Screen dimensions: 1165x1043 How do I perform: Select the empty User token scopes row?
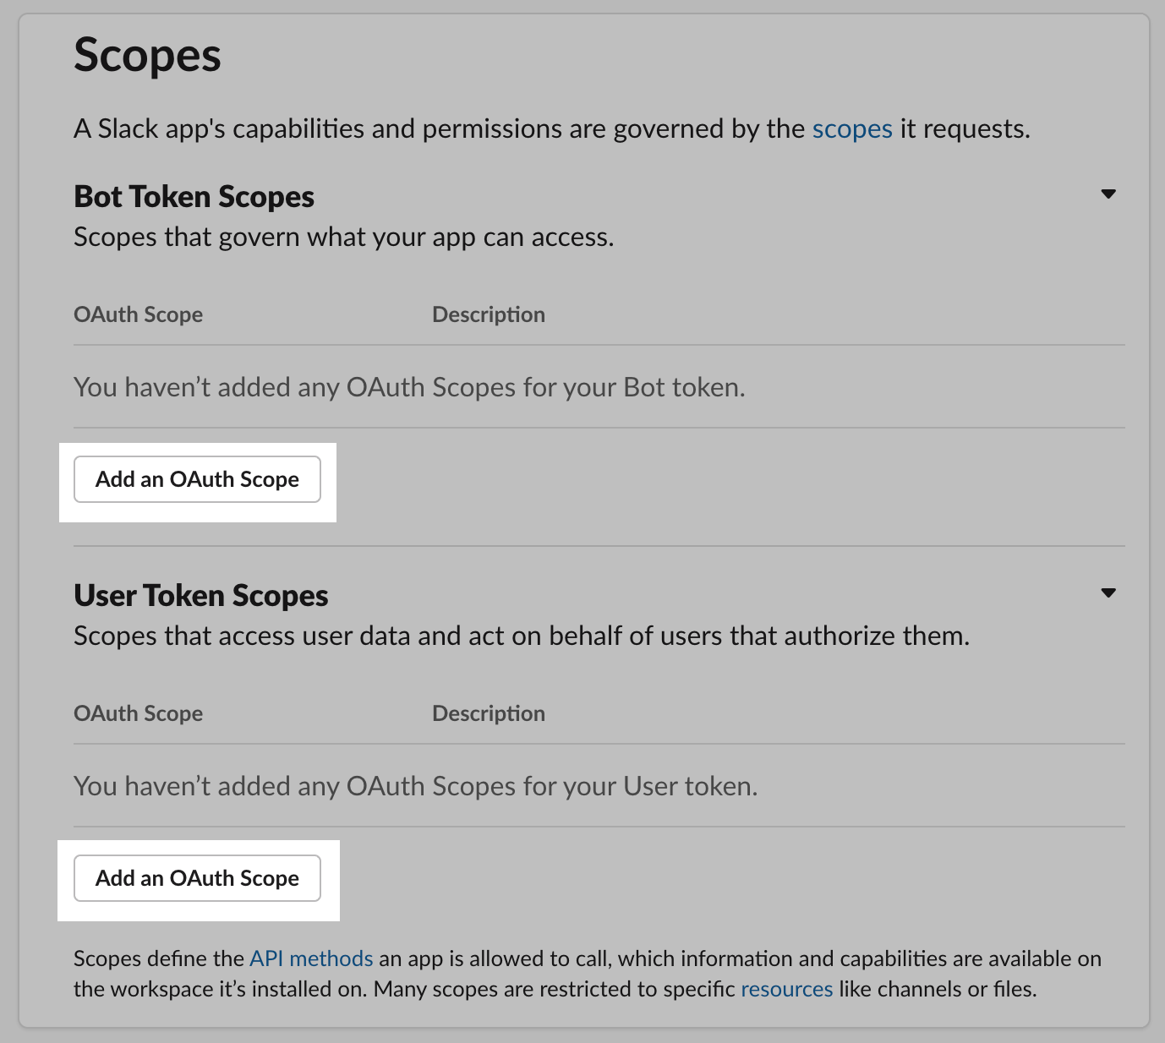click(415, 786)
